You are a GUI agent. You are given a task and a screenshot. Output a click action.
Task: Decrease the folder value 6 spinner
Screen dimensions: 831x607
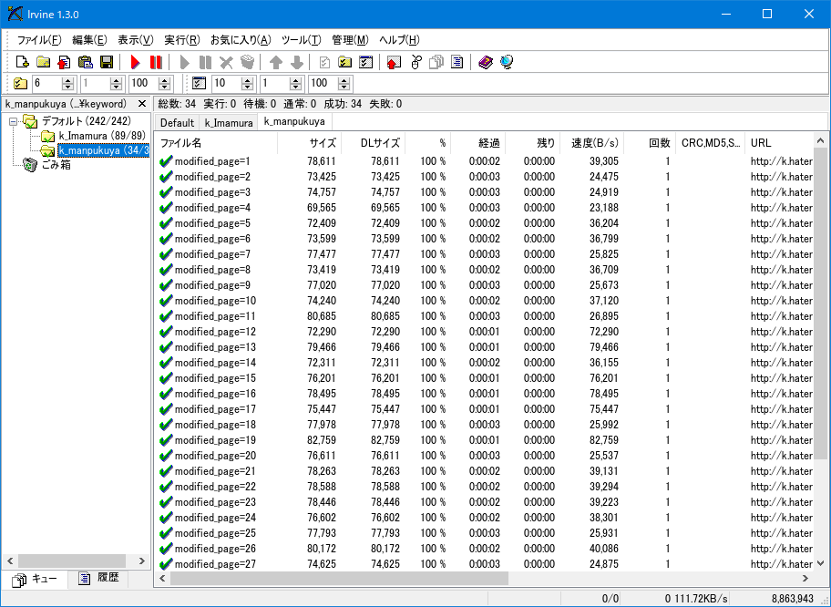point(67,87)
